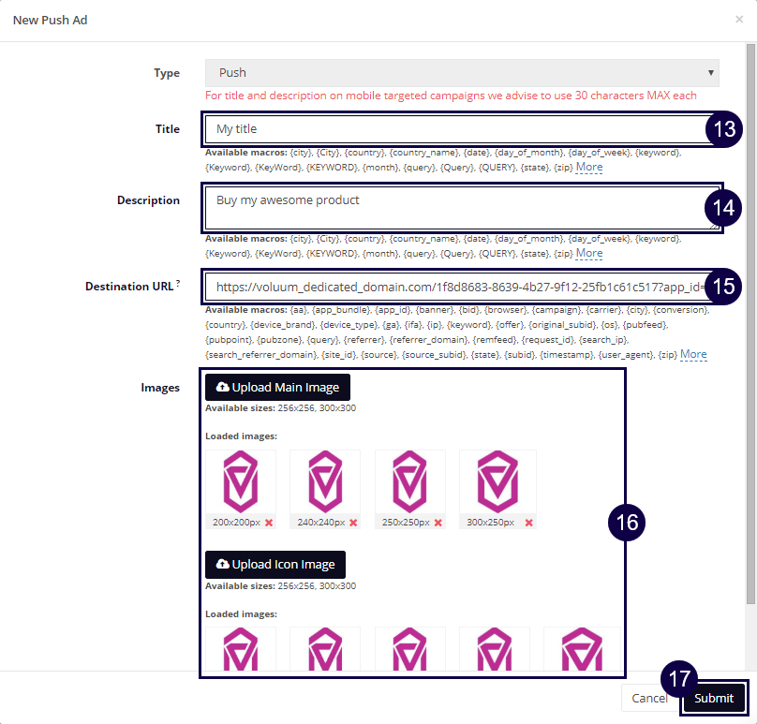Click Upload Main Image button
The image size is (757, 724).
(277, 387)
